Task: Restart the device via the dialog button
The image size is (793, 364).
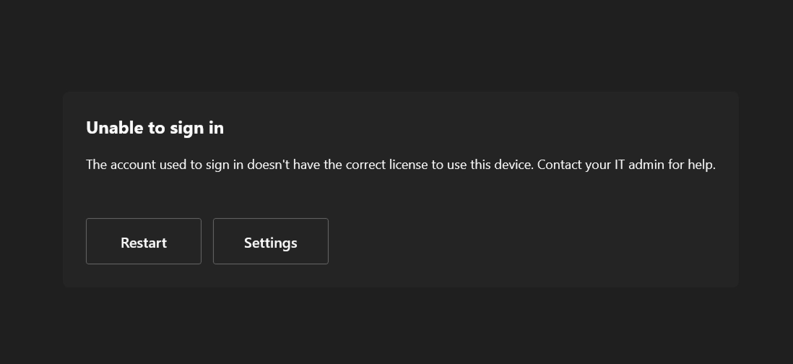Action: click(x=143, y=241)
